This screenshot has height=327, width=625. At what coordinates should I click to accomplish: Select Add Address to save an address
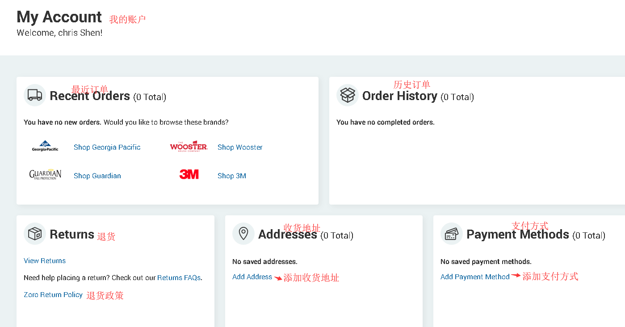252,277
